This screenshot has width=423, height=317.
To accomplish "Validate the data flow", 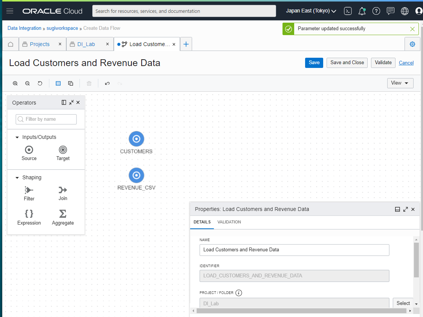I will tap(383, 63).
